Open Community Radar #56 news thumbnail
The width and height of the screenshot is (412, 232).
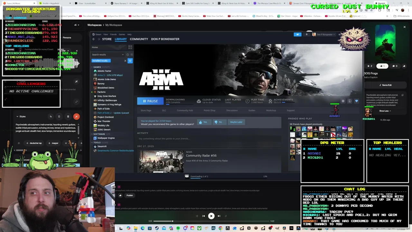coord(161,161)
